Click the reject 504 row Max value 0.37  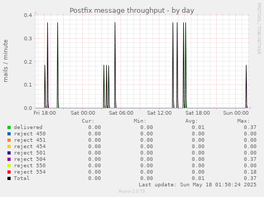click(x=250, y=159)
